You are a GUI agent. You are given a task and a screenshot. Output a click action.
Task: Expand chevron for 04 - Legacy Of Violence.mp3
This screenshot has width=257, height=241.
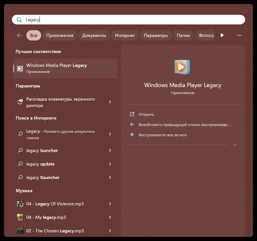tap(110, 204)
